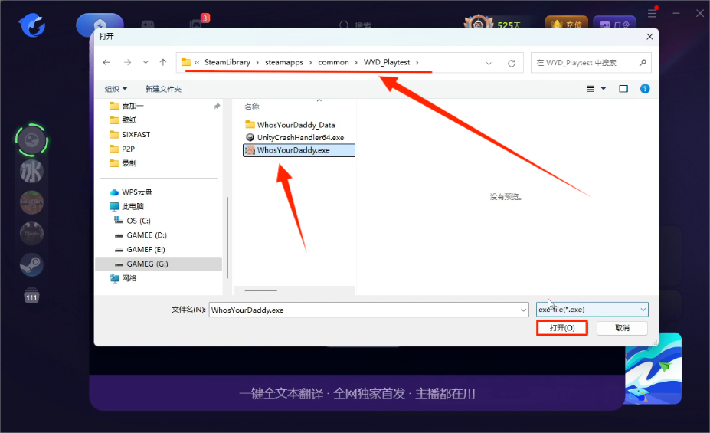Screen dimensions: 710x433
Task: Click the file list horizontal scrollbar
Action: click(x=261, y=290)
